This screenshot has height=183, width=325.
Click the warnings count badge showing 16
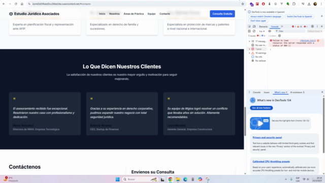pos(300,26)
